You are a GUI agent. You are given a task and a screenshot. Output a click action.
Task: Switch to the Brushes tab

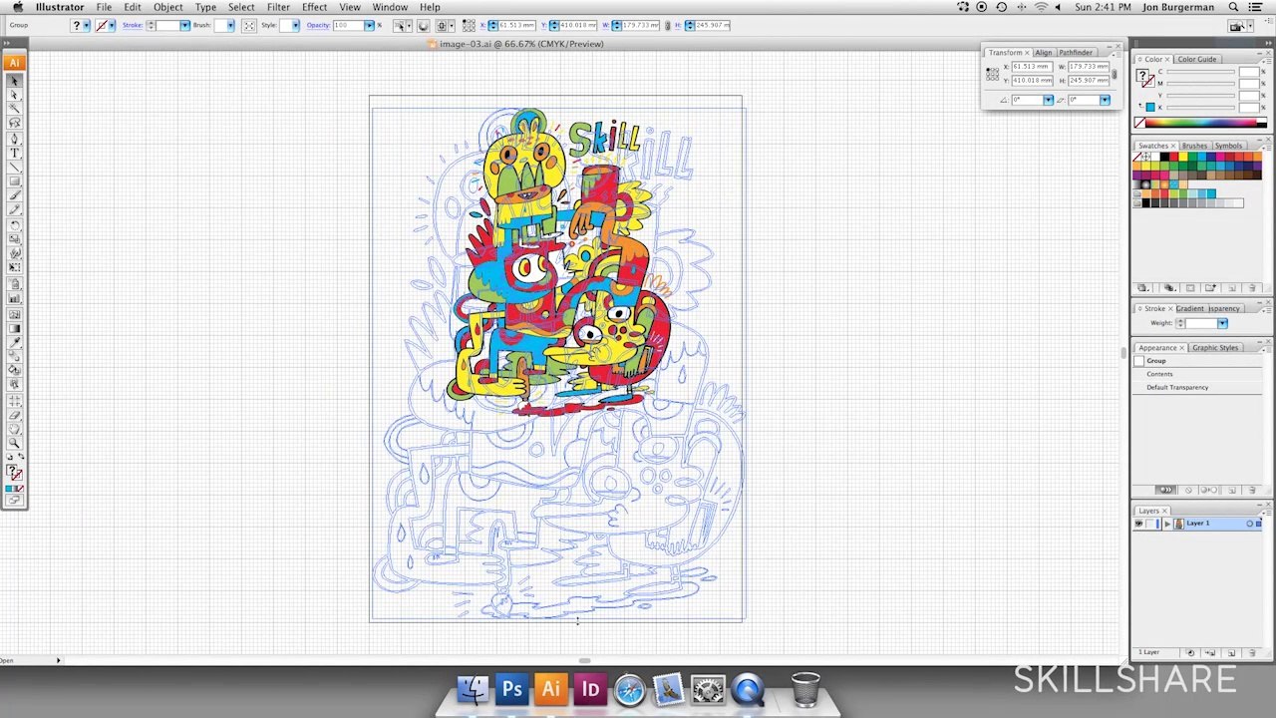coord(1194,146)
